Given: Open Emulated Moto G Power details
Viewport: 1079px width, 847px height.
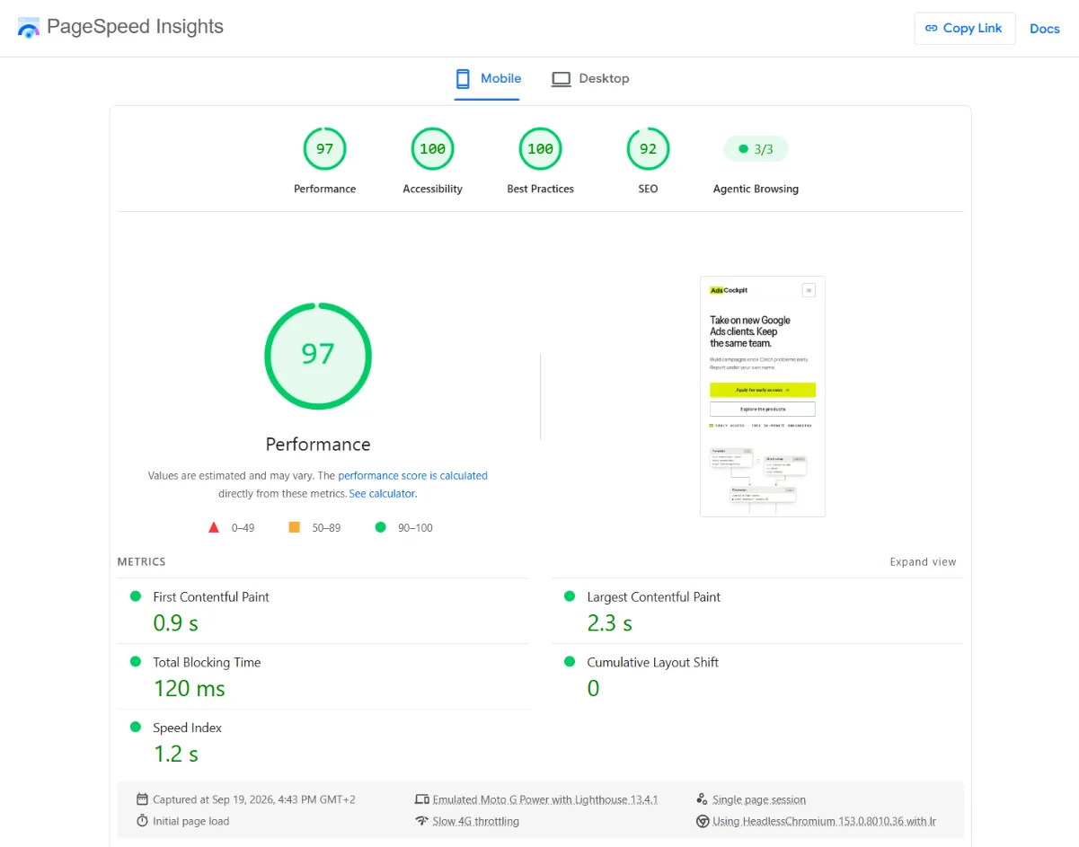Looking at the screenshot, I should coord(545,799).
